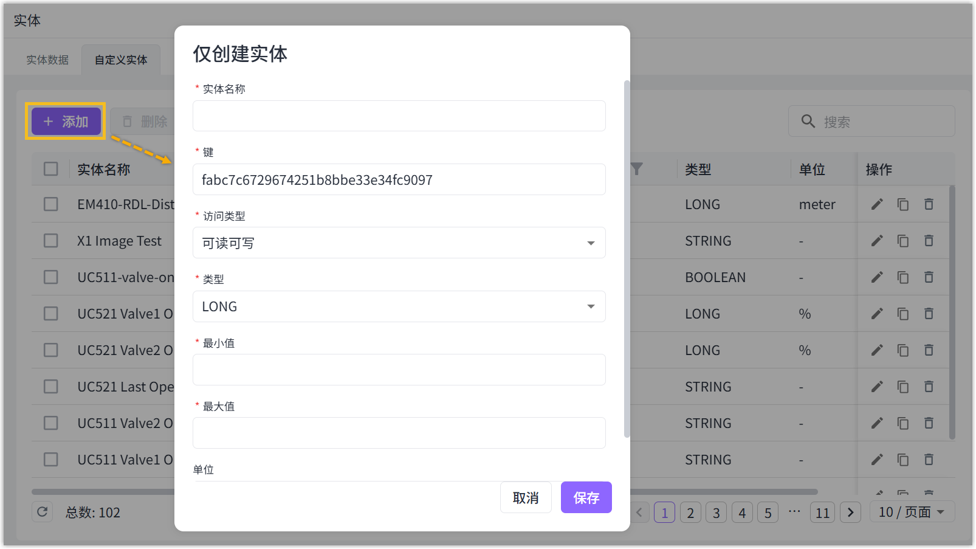This screenshot has width=976, height=549.
Task: Expand the 类型 dropdown showing LONG
Action: [399, 306]
